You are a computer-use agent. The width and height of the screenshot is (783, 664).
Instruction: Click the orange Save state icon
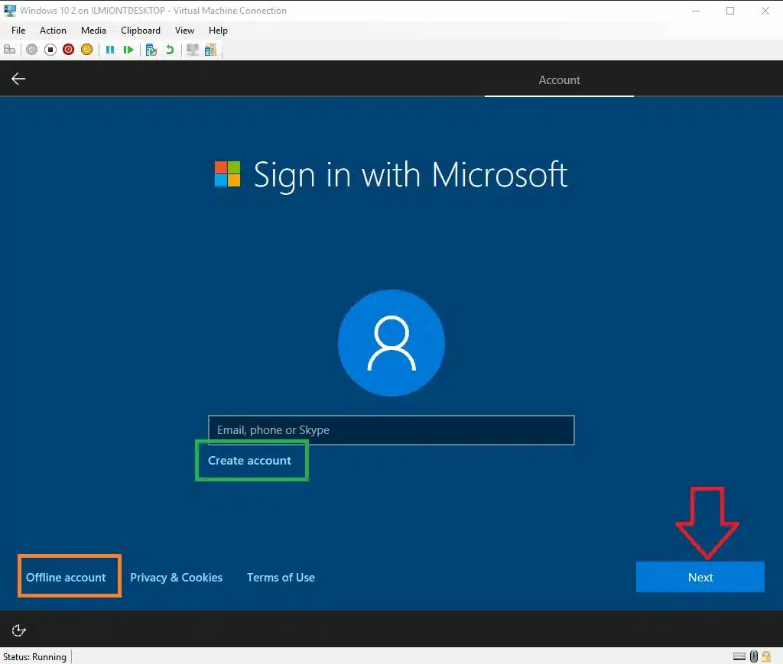click(87, 50)
